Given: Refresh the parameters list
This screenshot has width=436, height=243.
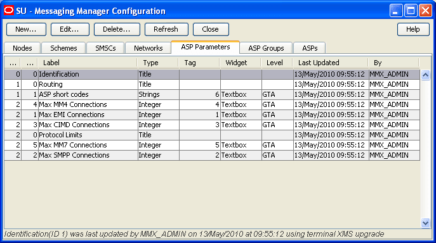Looking at the screenshot, I should coord(166,29).
